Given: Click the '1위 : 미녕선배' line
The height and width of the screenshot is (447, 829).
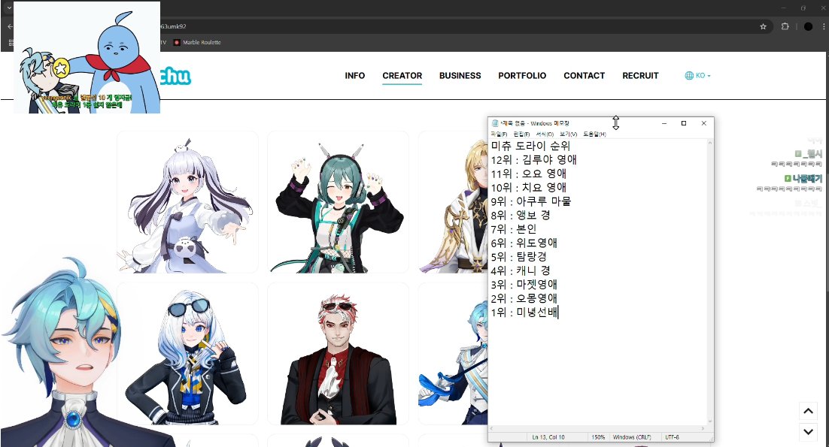Looking at the screenshot, I should [x=524, y=312].
